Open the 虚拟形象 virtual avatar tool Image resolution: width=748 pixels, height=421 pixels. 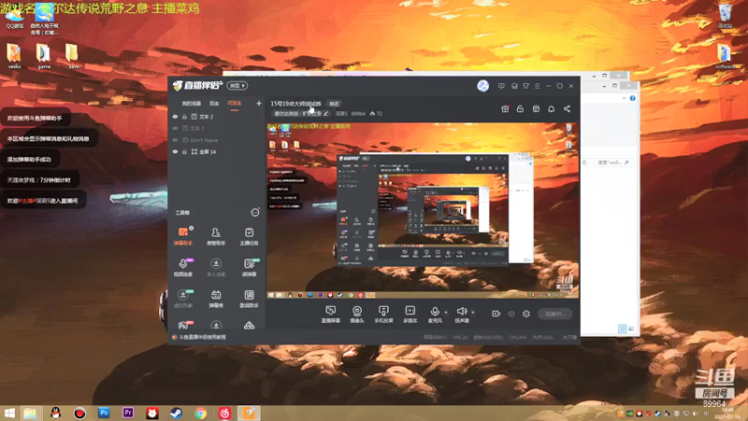tap(183, 298)
